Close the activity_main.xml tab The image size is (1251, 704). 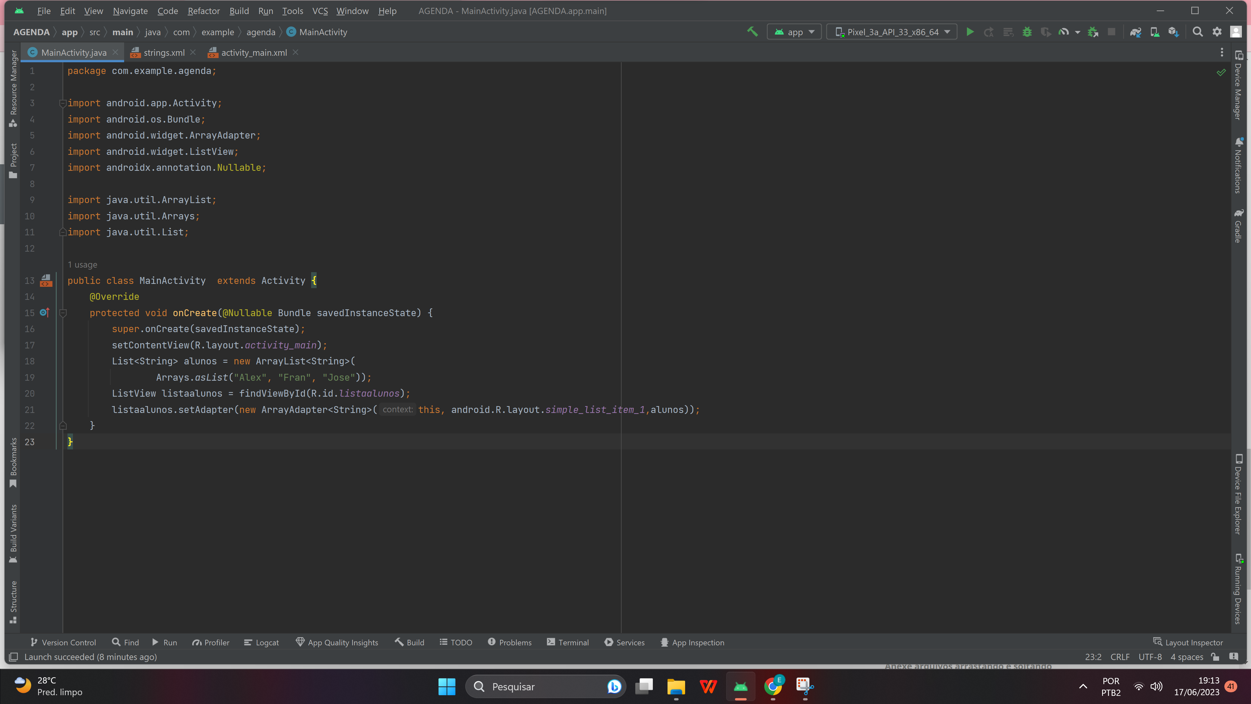pyautogui.click(x=295, y=52)
